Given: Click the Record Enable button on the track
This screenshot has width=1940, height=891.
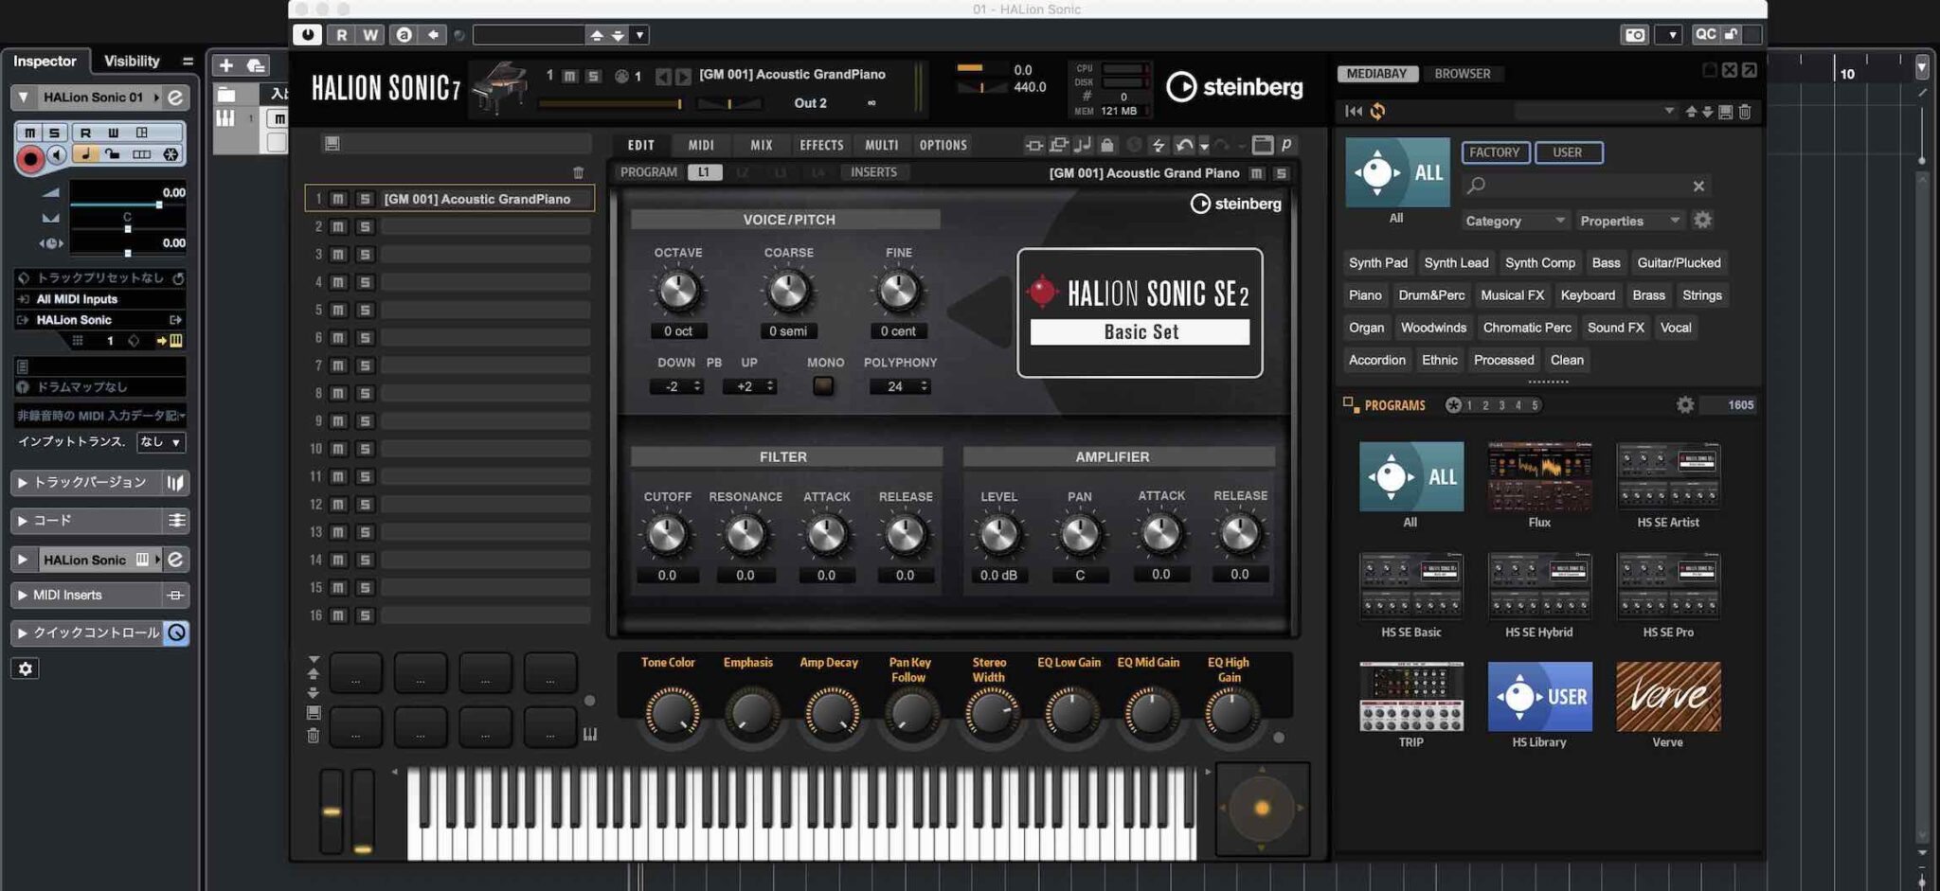Looking at the screenshot, I should 28,158.
